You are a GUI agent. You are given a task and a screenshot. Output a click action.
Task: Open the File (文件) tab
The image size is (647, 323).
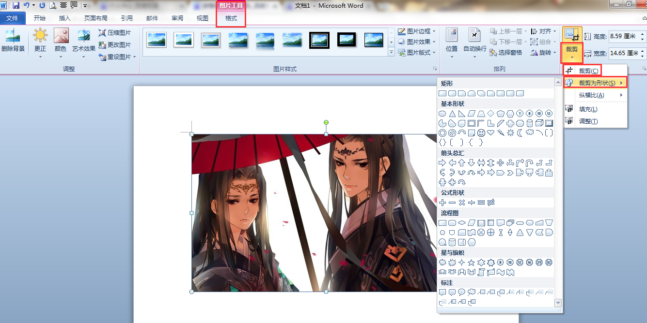click(x=12, y=18)
